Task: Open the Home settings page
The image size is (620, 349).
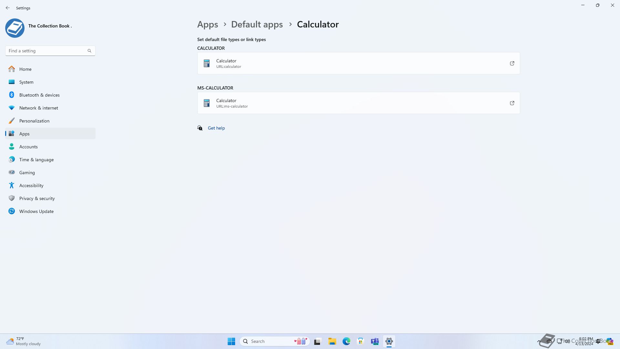Action: [x=50, y=69]
